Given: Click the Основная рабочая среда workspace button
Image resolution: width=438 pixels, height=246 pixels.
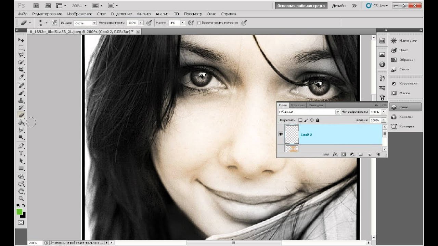Looking at the screenshot, I should click(x=301, y=6).
